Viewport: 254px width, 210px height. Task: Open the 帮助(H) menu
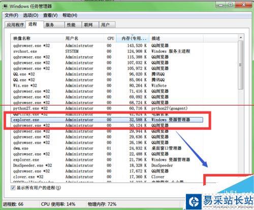click(70, 15)
